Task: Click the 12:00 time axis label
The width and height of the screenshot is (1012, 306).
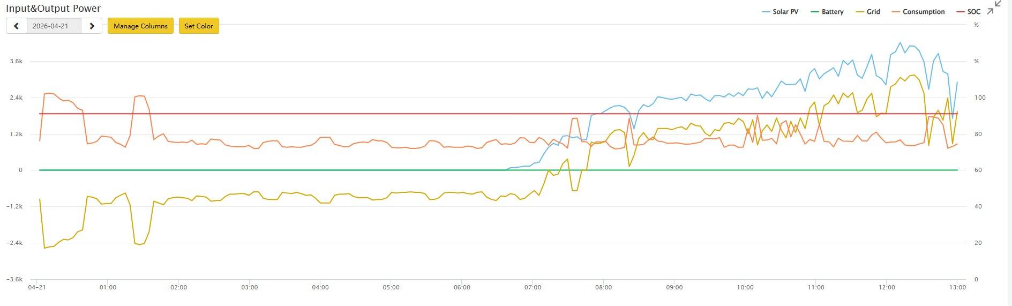Action: coord(887,287)
